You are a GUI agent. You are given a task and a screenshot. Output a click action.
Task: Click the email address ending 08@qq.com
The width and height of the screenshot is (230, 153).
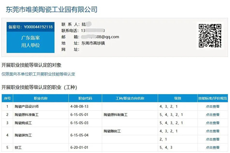[100, 37]
